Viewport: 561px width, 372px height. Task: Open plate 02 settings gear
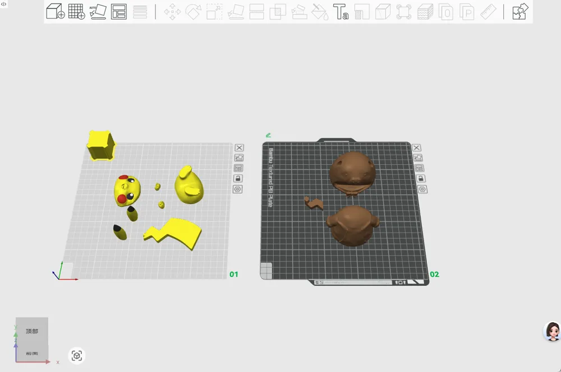(x=422, y=189)
